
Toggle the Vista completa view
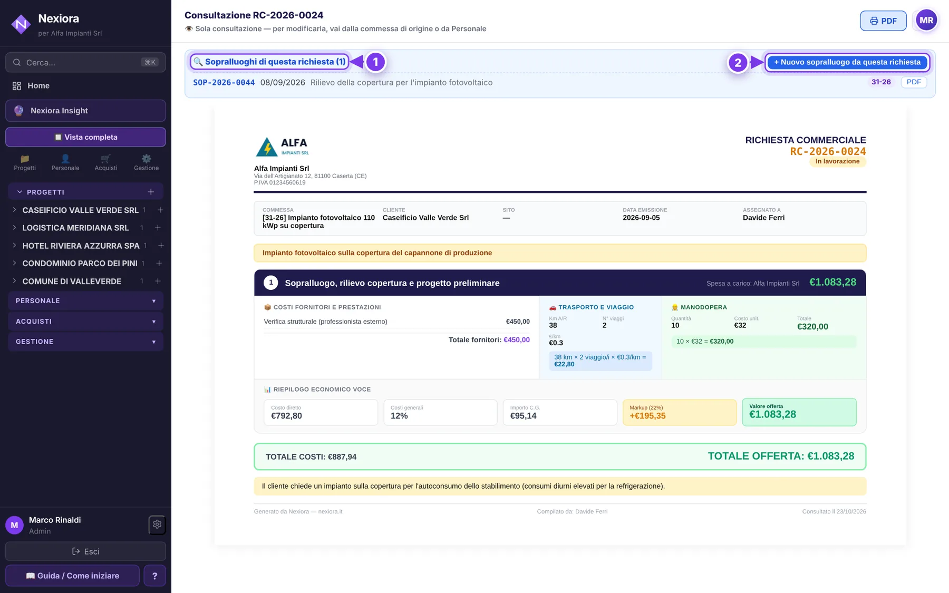[85, 137]
